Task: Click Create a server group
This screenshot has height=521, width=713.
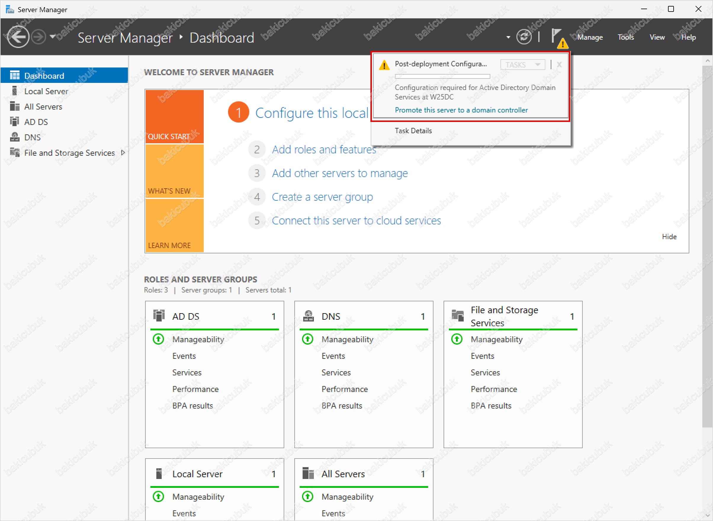Action: click(322, 197)
